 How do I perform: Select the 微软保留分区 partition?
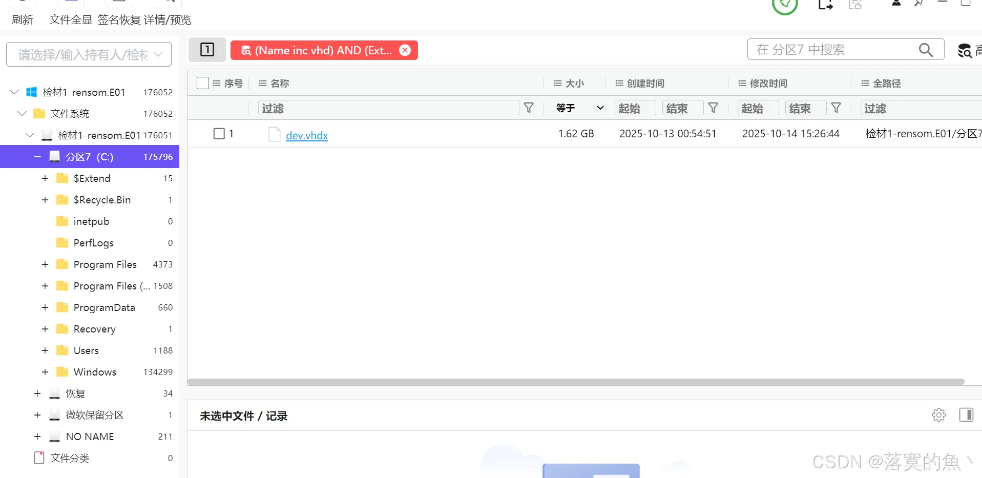[95, 414]
